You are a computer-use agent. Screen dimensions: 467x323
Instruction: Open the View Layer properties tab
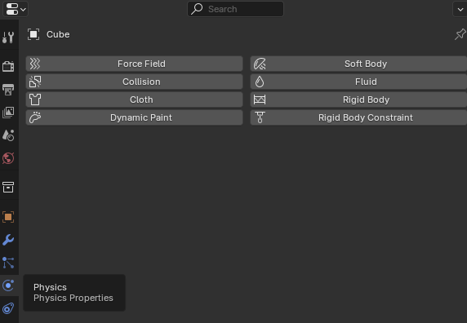point(8,113)
